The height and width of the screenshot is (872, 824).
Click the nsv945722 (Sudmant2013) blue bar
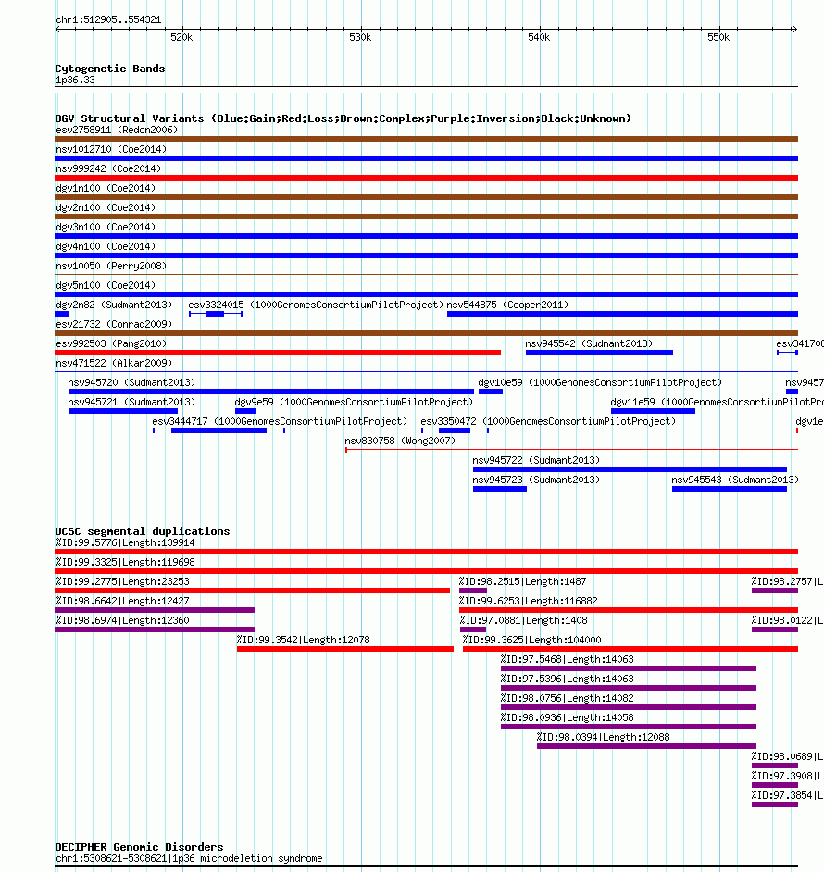point(630,470)
